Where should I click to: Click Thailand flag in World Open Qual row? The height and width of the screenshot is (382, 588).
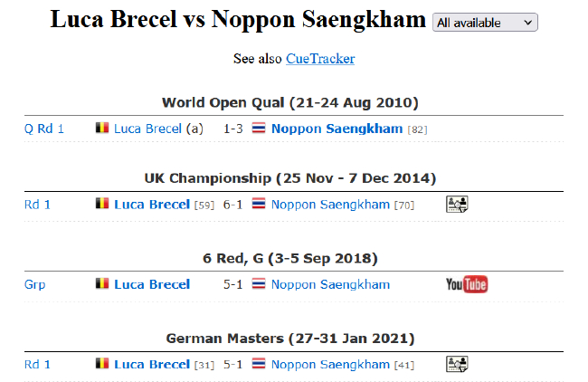pos(259,129)
